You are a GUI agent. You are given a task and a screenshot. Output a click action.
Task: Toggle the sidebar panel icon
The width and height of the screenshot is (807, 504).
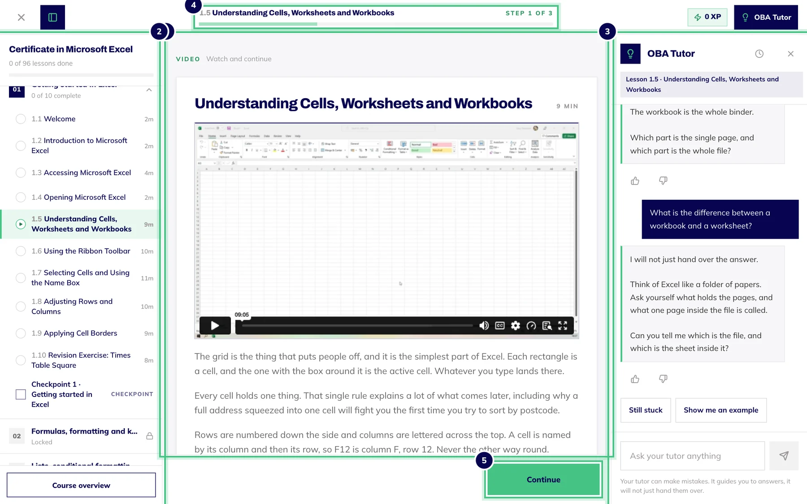[x=52, y=17]
